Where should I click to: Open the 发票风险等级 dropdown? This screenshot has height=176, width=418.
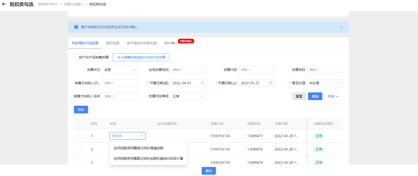pyautogui.click(x=188, y=96)
